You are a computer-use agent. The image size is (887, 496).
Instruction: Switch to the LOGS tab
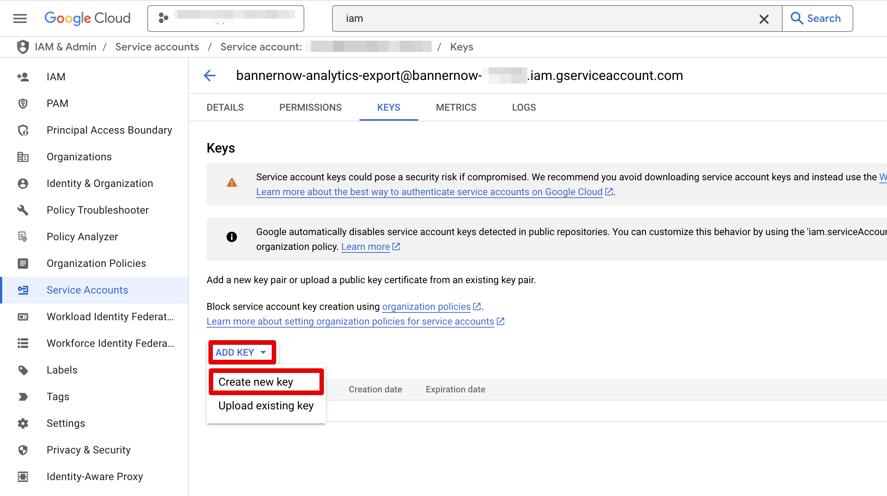pyautogui.click(x=524, y=107)
